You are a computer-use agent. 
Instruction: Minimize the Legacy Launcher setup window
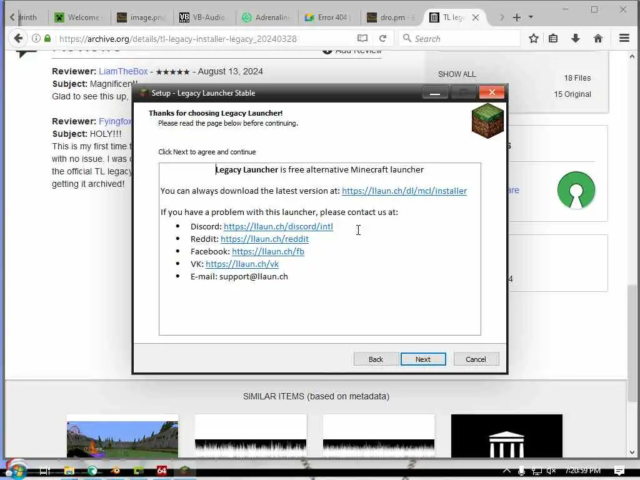(x=435, y=93)
